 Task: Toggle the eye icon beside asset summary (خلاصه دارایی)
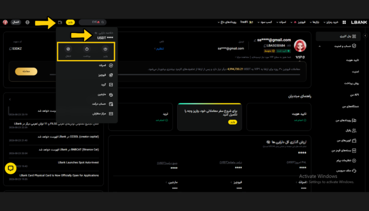96,33
